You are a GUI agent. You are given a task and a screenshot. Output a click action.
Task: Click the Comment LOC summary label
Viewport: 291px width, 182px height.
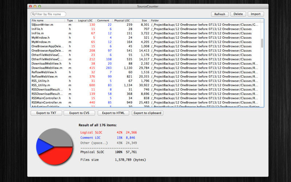pyautogui.click(x=90, y=138)
